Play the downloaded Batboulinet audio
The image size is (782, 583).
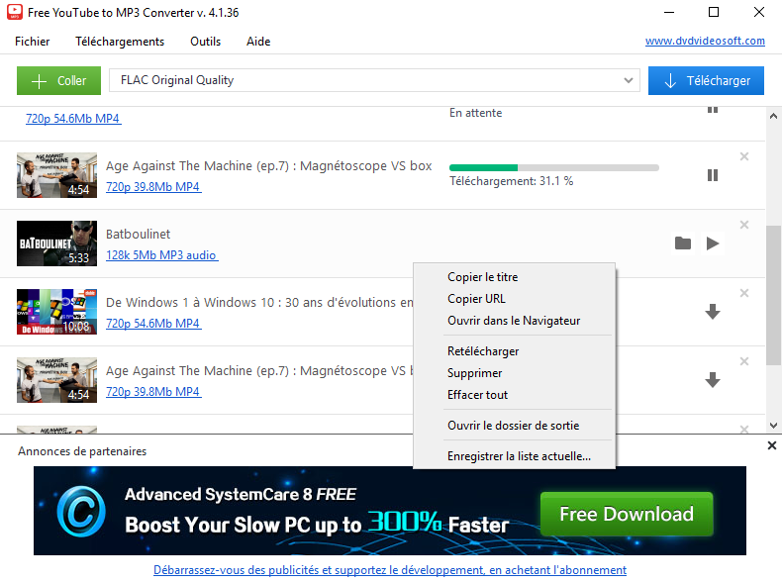point(713,243)
